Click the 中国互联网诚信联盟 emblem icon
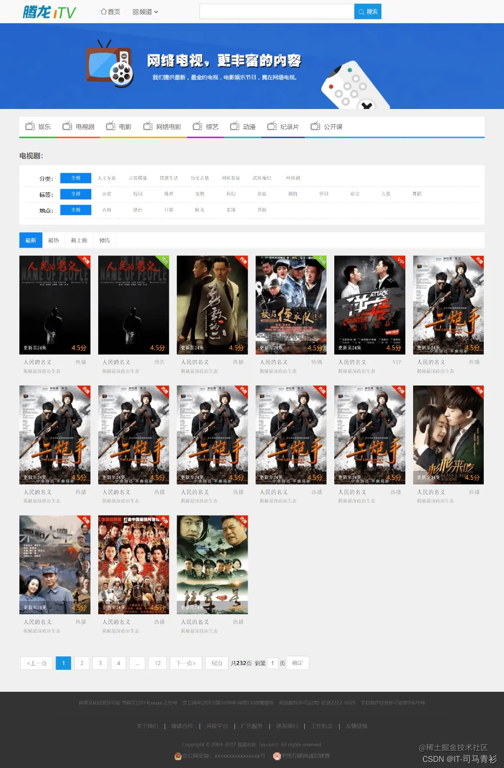504x768 pixels. (x=277, y=756)
